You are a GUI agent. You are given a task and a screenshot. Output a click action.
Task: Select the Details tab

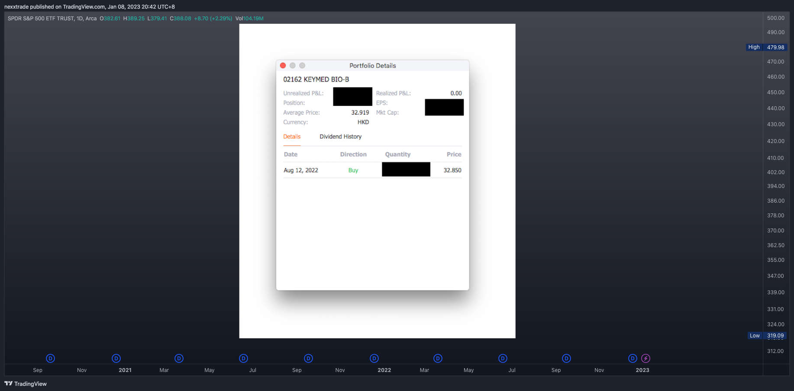(292, 137)
